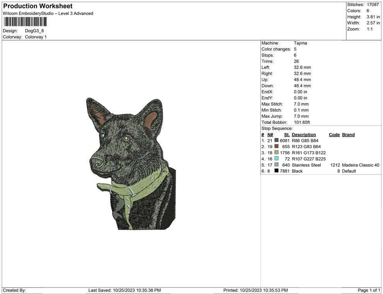Screen dimensions: 383x294
Task: Click the cyan R107 G227 B225 swatch
Action: (x=277, y=159)
